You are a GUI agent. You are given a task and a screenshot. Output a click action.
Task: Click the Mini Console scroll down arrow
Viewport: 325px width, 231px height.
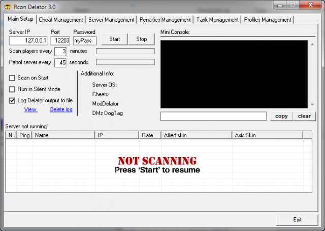click(312, 105)
